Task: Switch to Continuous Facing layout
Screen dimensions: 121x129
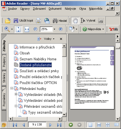Action: point(108,125)
